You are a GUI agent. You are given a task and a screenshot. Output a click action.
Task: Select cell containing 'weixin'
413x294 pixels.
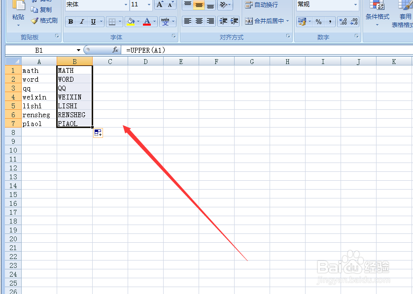[39, 97]
